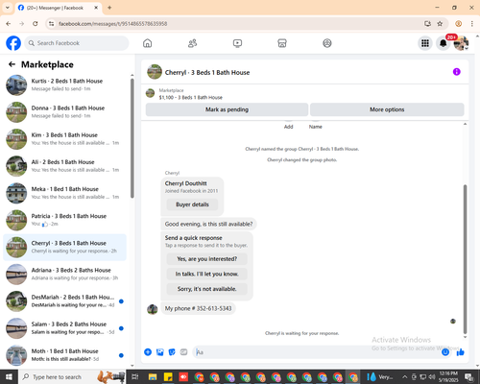Open conversation info purple icon
This screenshot has width=480, height=384.
click(x=457, y=72)
